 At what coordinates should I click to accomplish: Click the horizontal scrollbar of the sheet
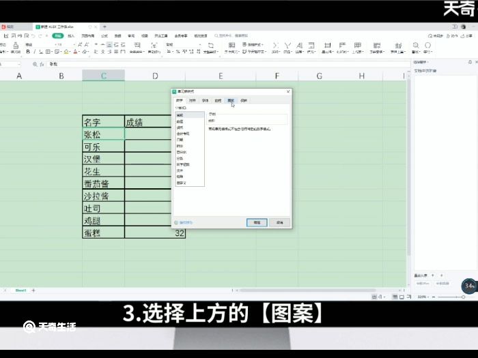(x=308, y=290)
